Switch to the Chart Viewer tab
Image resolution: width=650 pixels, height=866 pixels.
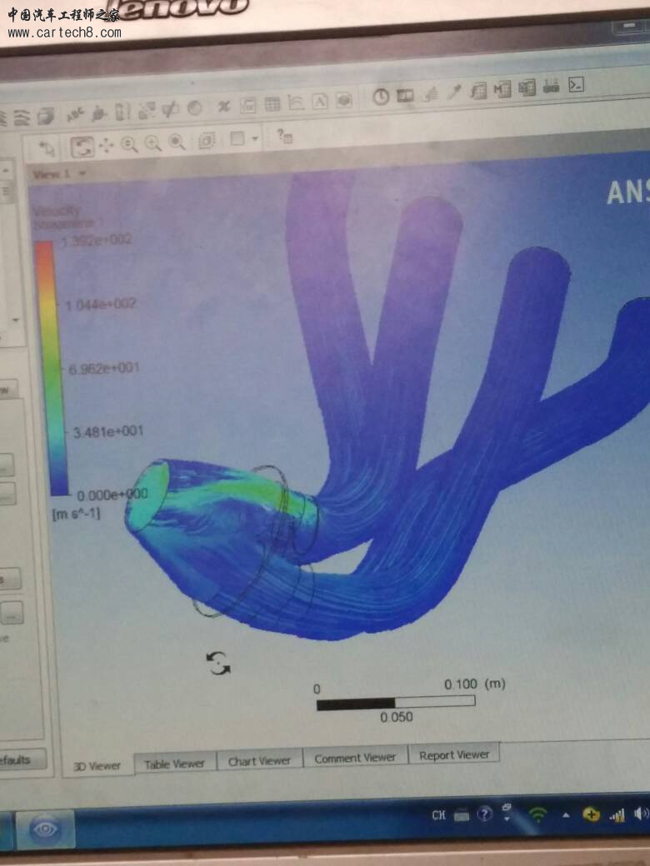(x=259, y=761)
